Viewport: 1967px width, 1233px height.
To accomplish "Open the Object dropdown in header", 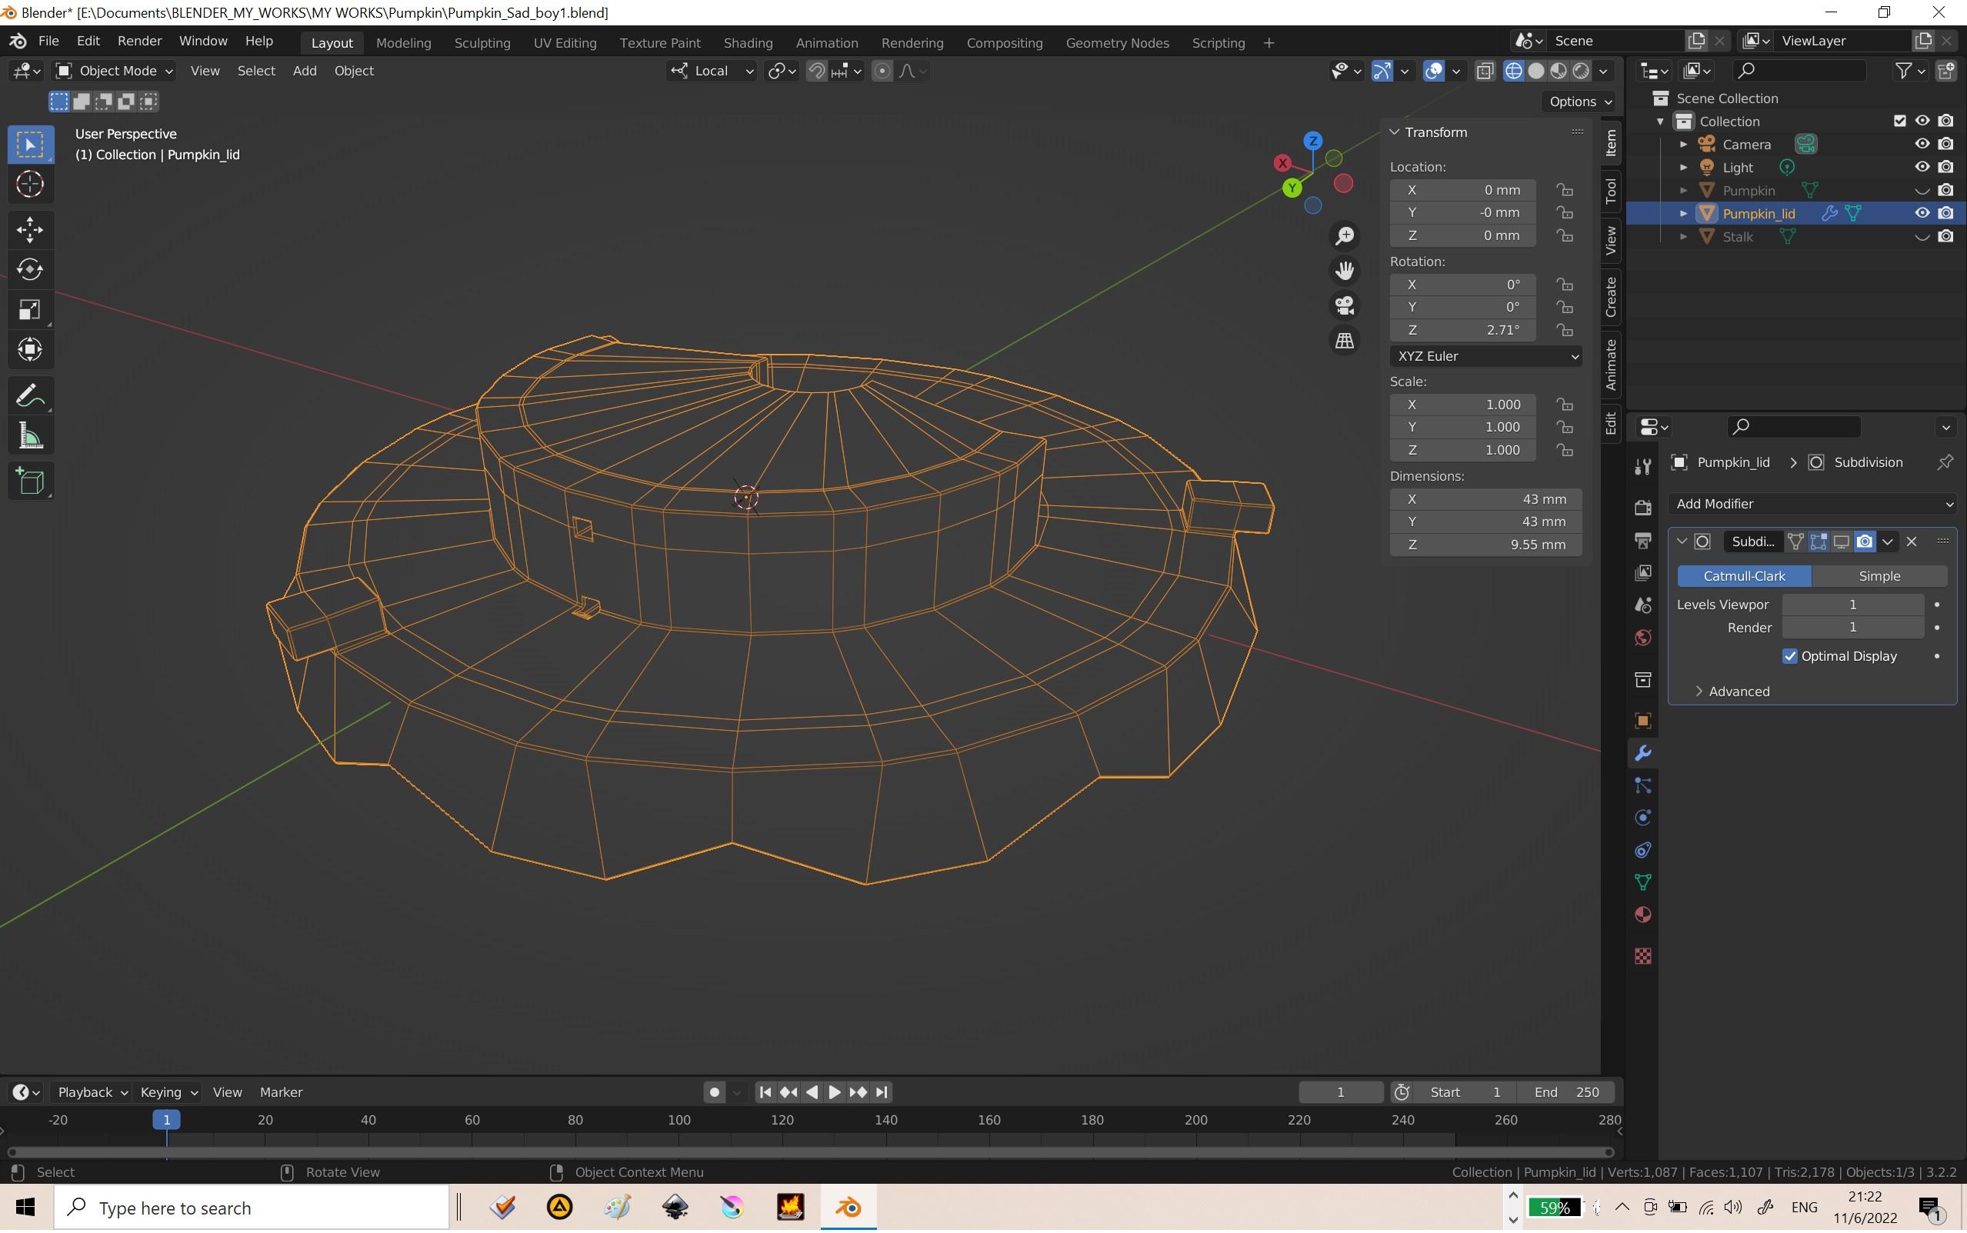I will point(354,71).
